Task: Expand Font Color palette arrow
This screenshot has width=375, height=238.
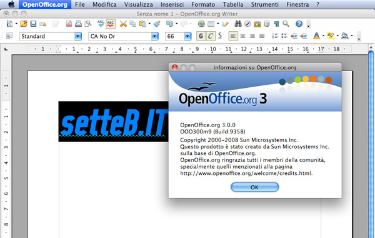Action: (323, 36)
